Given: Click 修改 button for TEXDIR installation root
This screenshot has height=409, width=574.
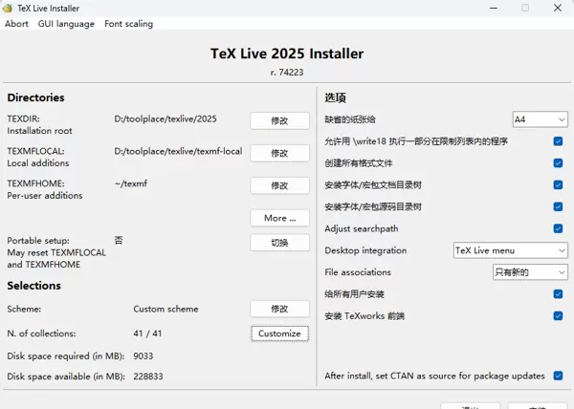Looking at the screenshot, I should click(x=278, y=120).
